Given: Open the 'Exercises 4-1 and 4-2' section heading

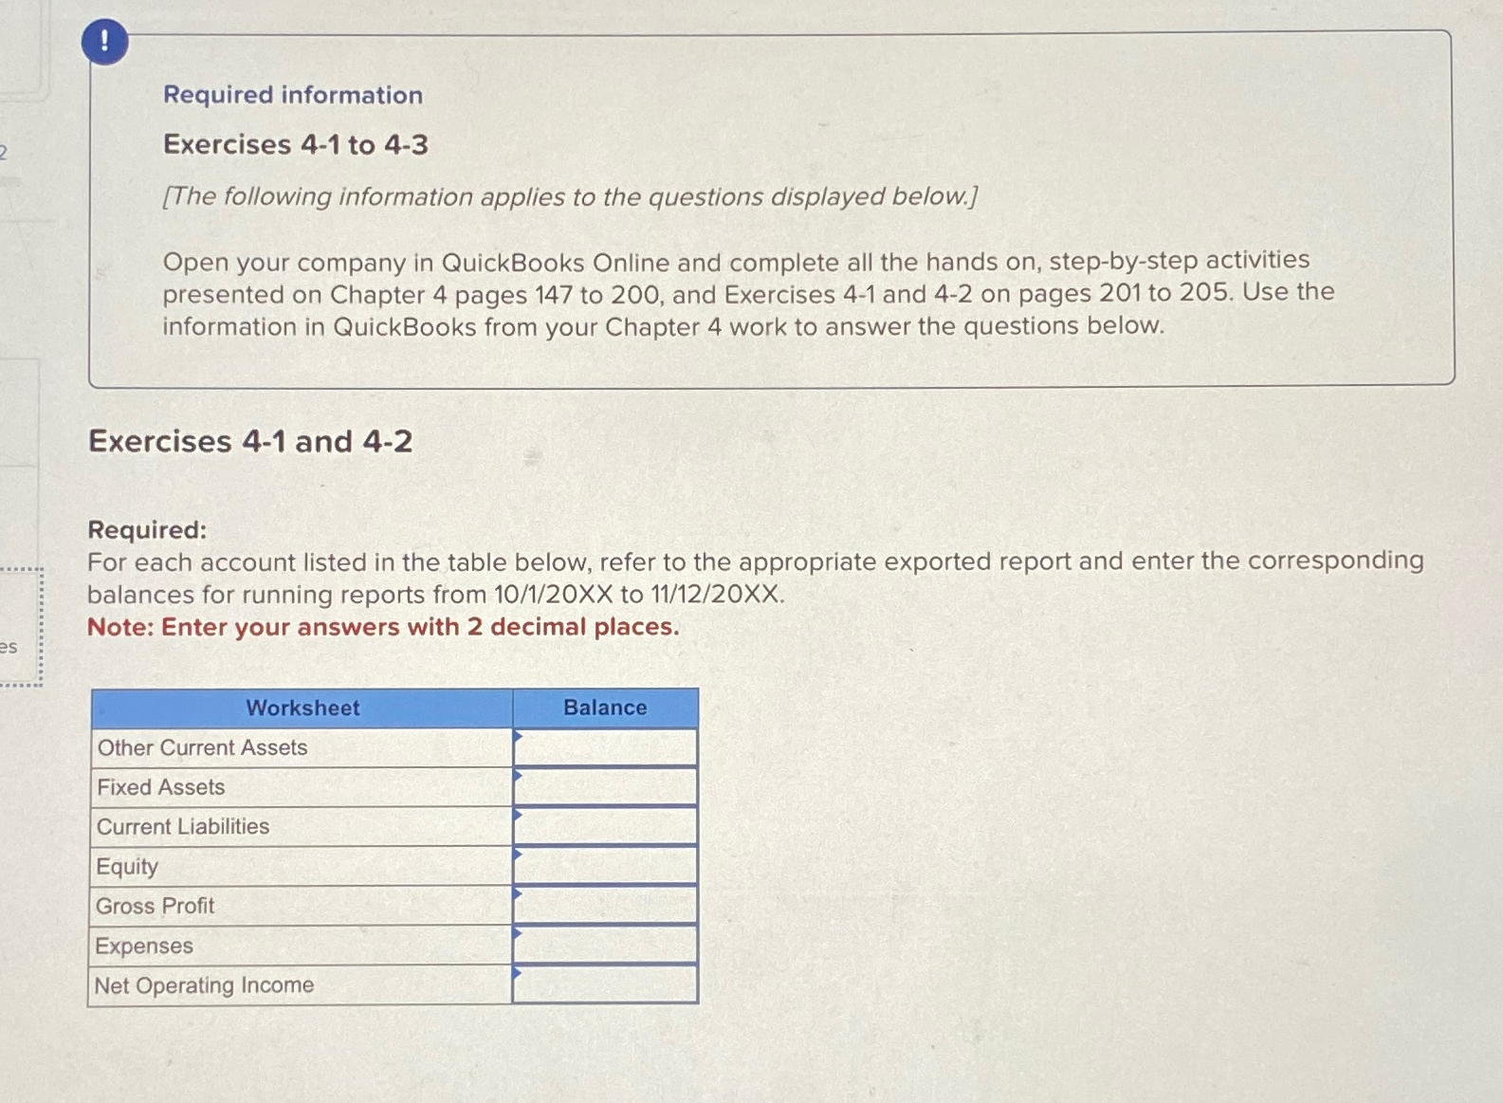Looking at the screenshot, I should click(250, 443).
